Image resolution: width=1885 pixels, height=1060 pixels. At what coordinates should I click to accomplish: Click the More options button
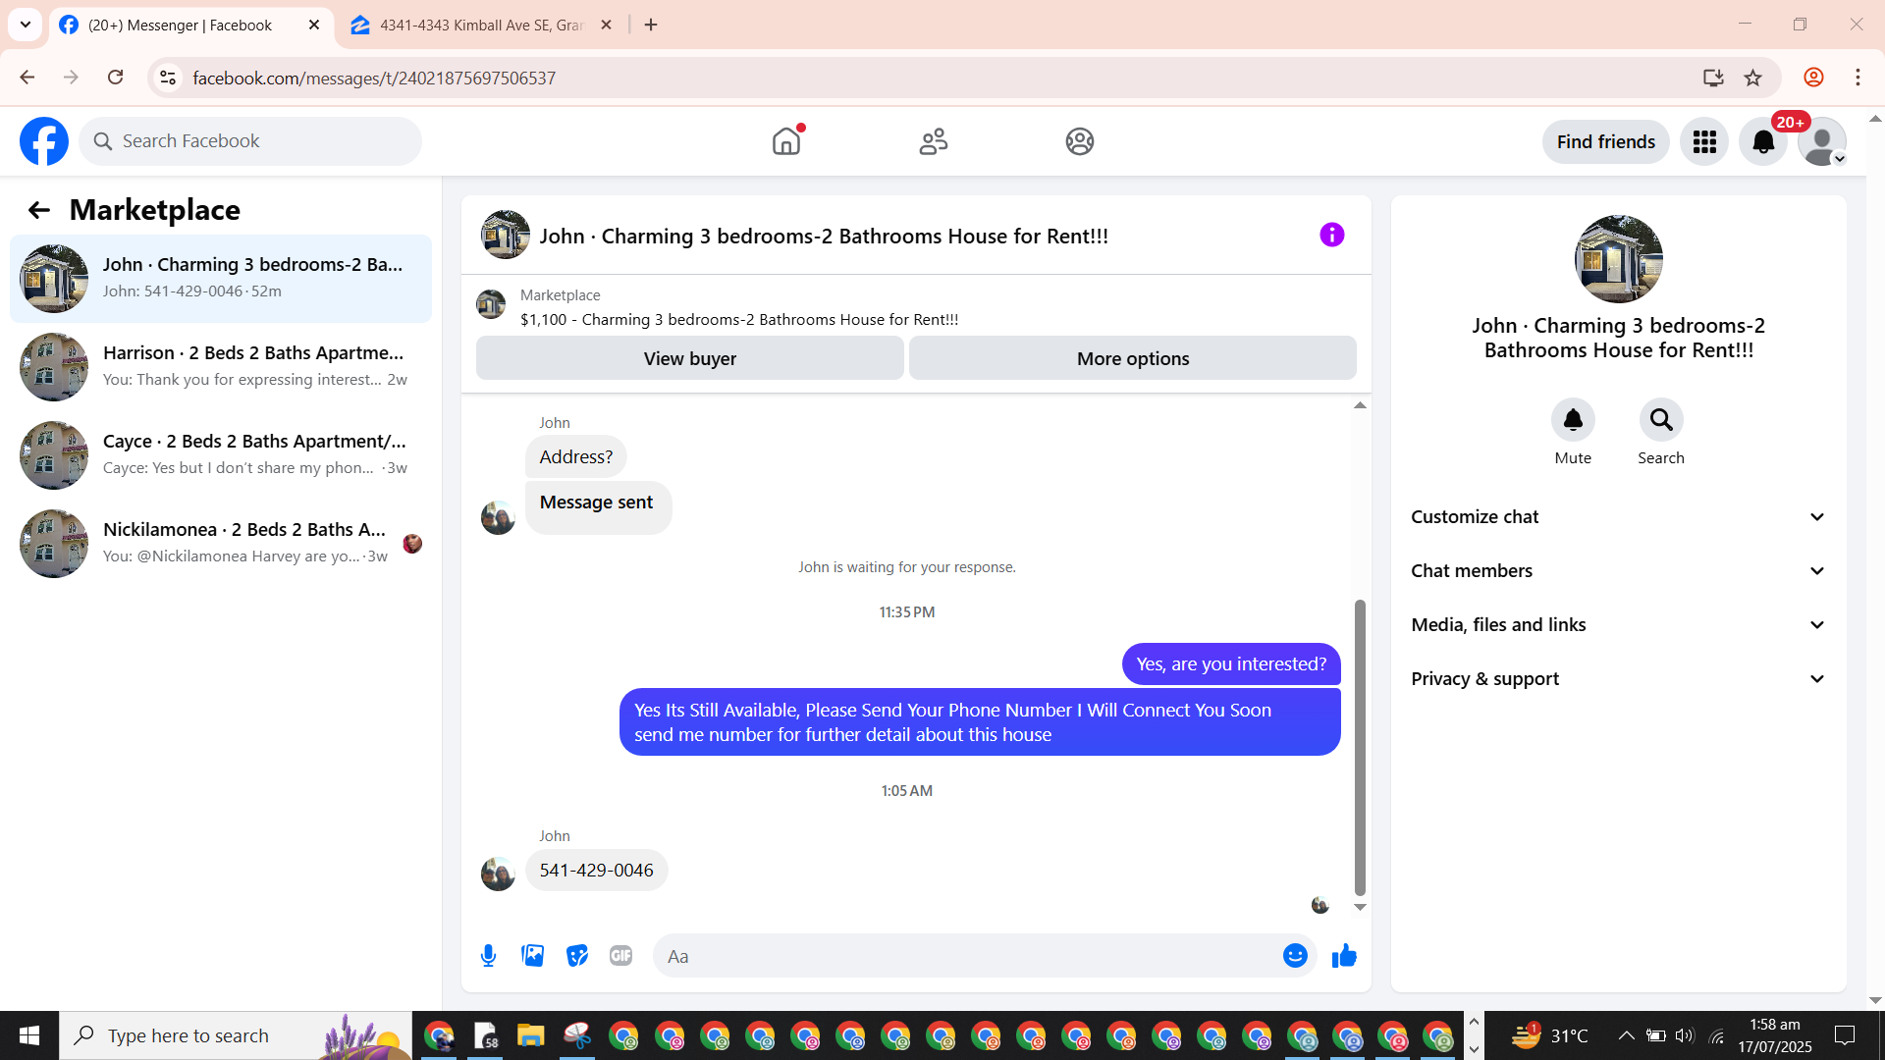click(x=1133, y=358)
